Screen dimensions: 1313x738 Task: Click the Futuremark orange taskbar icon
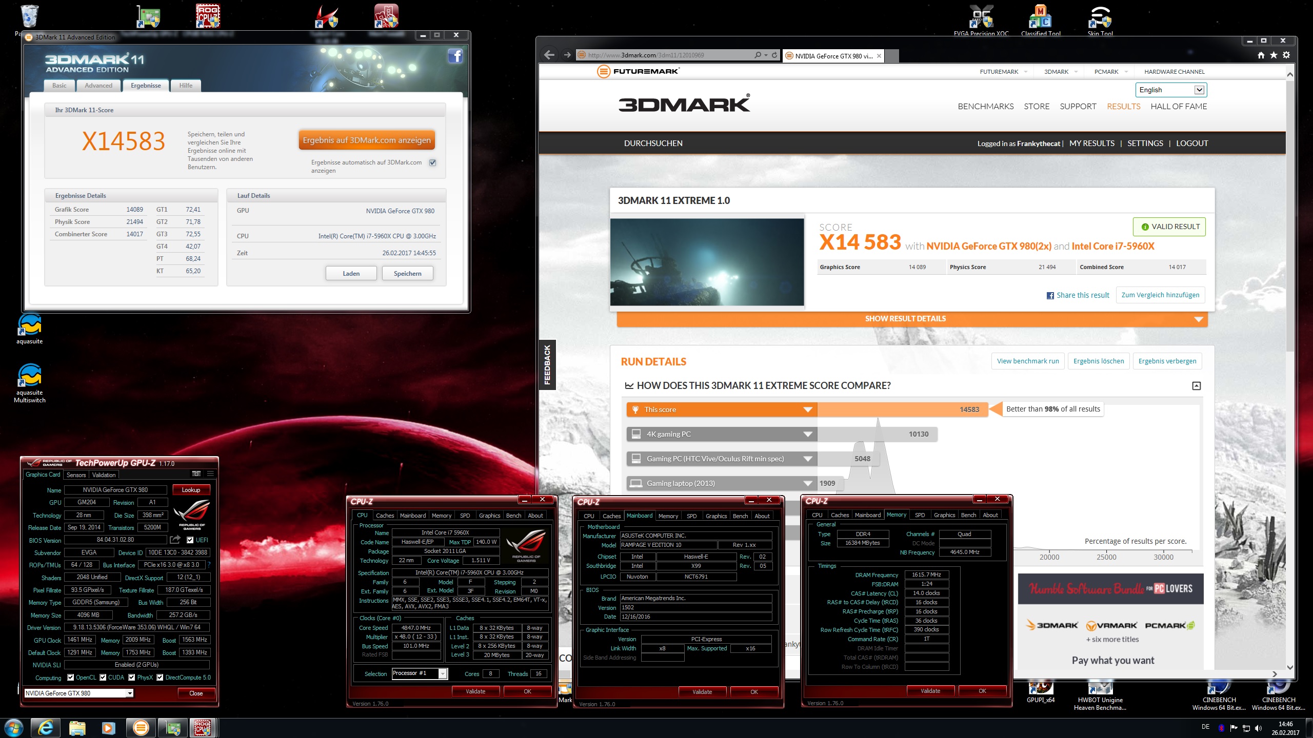(141, 728)
